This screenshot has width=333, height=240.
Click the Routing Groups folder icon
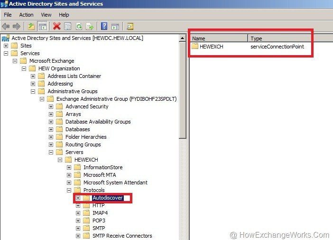59,144
